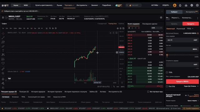Viewport: 200px width, 112px height.
Task: Open the Orders (ОРДЕРА) dropdown
Action: point(166,5)
